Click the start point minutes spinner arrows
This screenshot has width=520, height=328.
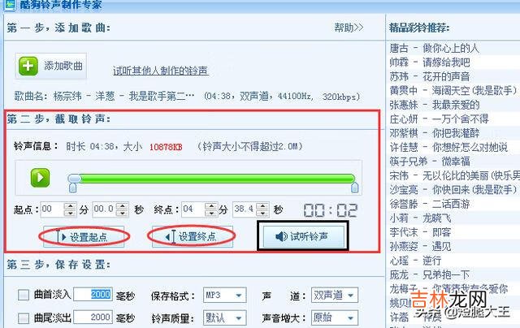(x=71, y=209)
